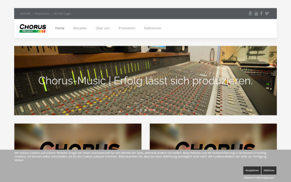Decline cookies with the Ablehnen button
This screenshot has height=182, width=291.
pyautogui.click(x=269, y=170)
